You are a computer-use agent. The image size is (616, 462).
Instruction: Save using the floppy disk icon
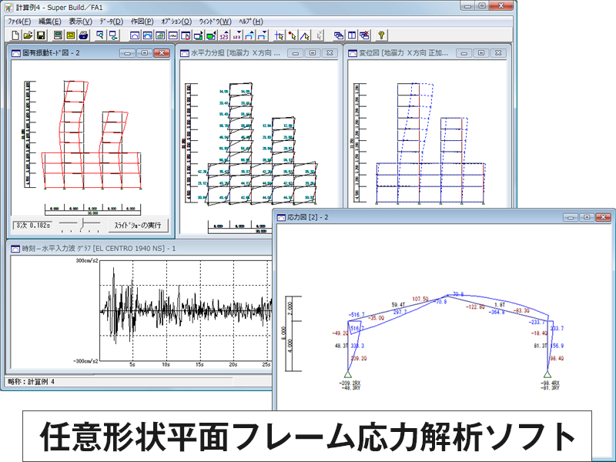click(42, 35)
